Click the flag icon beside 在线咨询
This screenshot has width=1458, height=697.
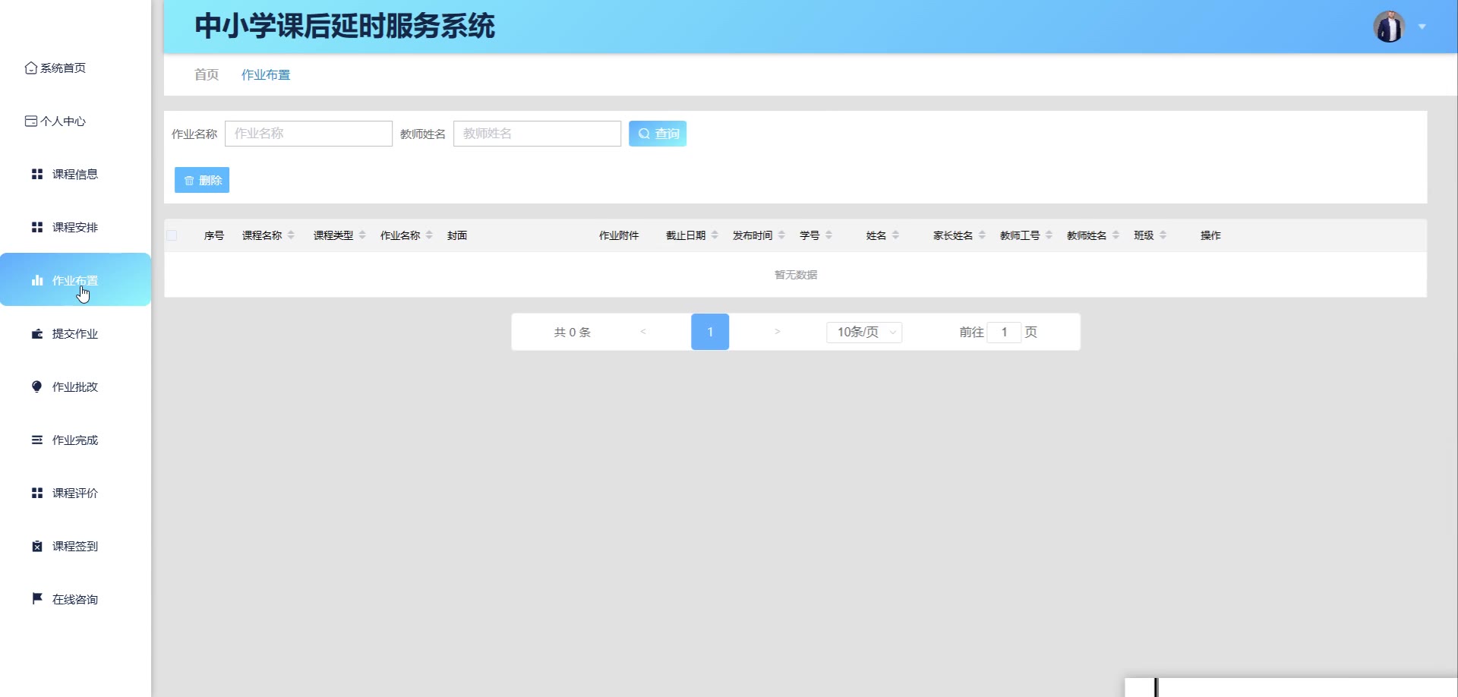coord(36,598)
